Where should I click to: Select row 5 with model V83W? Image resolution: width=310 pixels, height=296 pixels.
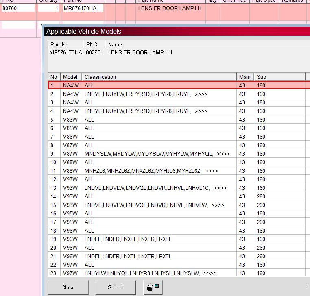tap(163, 120)
